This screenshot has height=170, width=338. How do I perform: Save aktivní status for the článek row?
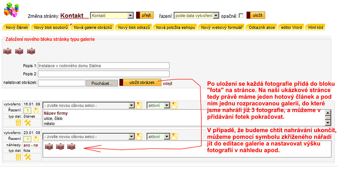pyautogui.click(x=174, y=105)
